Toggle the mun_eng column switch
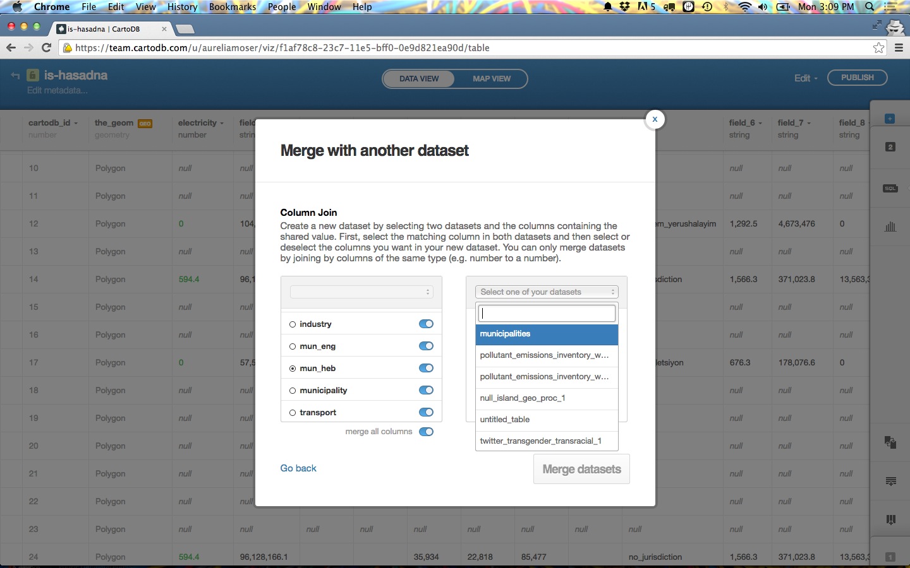 (426, 346)
